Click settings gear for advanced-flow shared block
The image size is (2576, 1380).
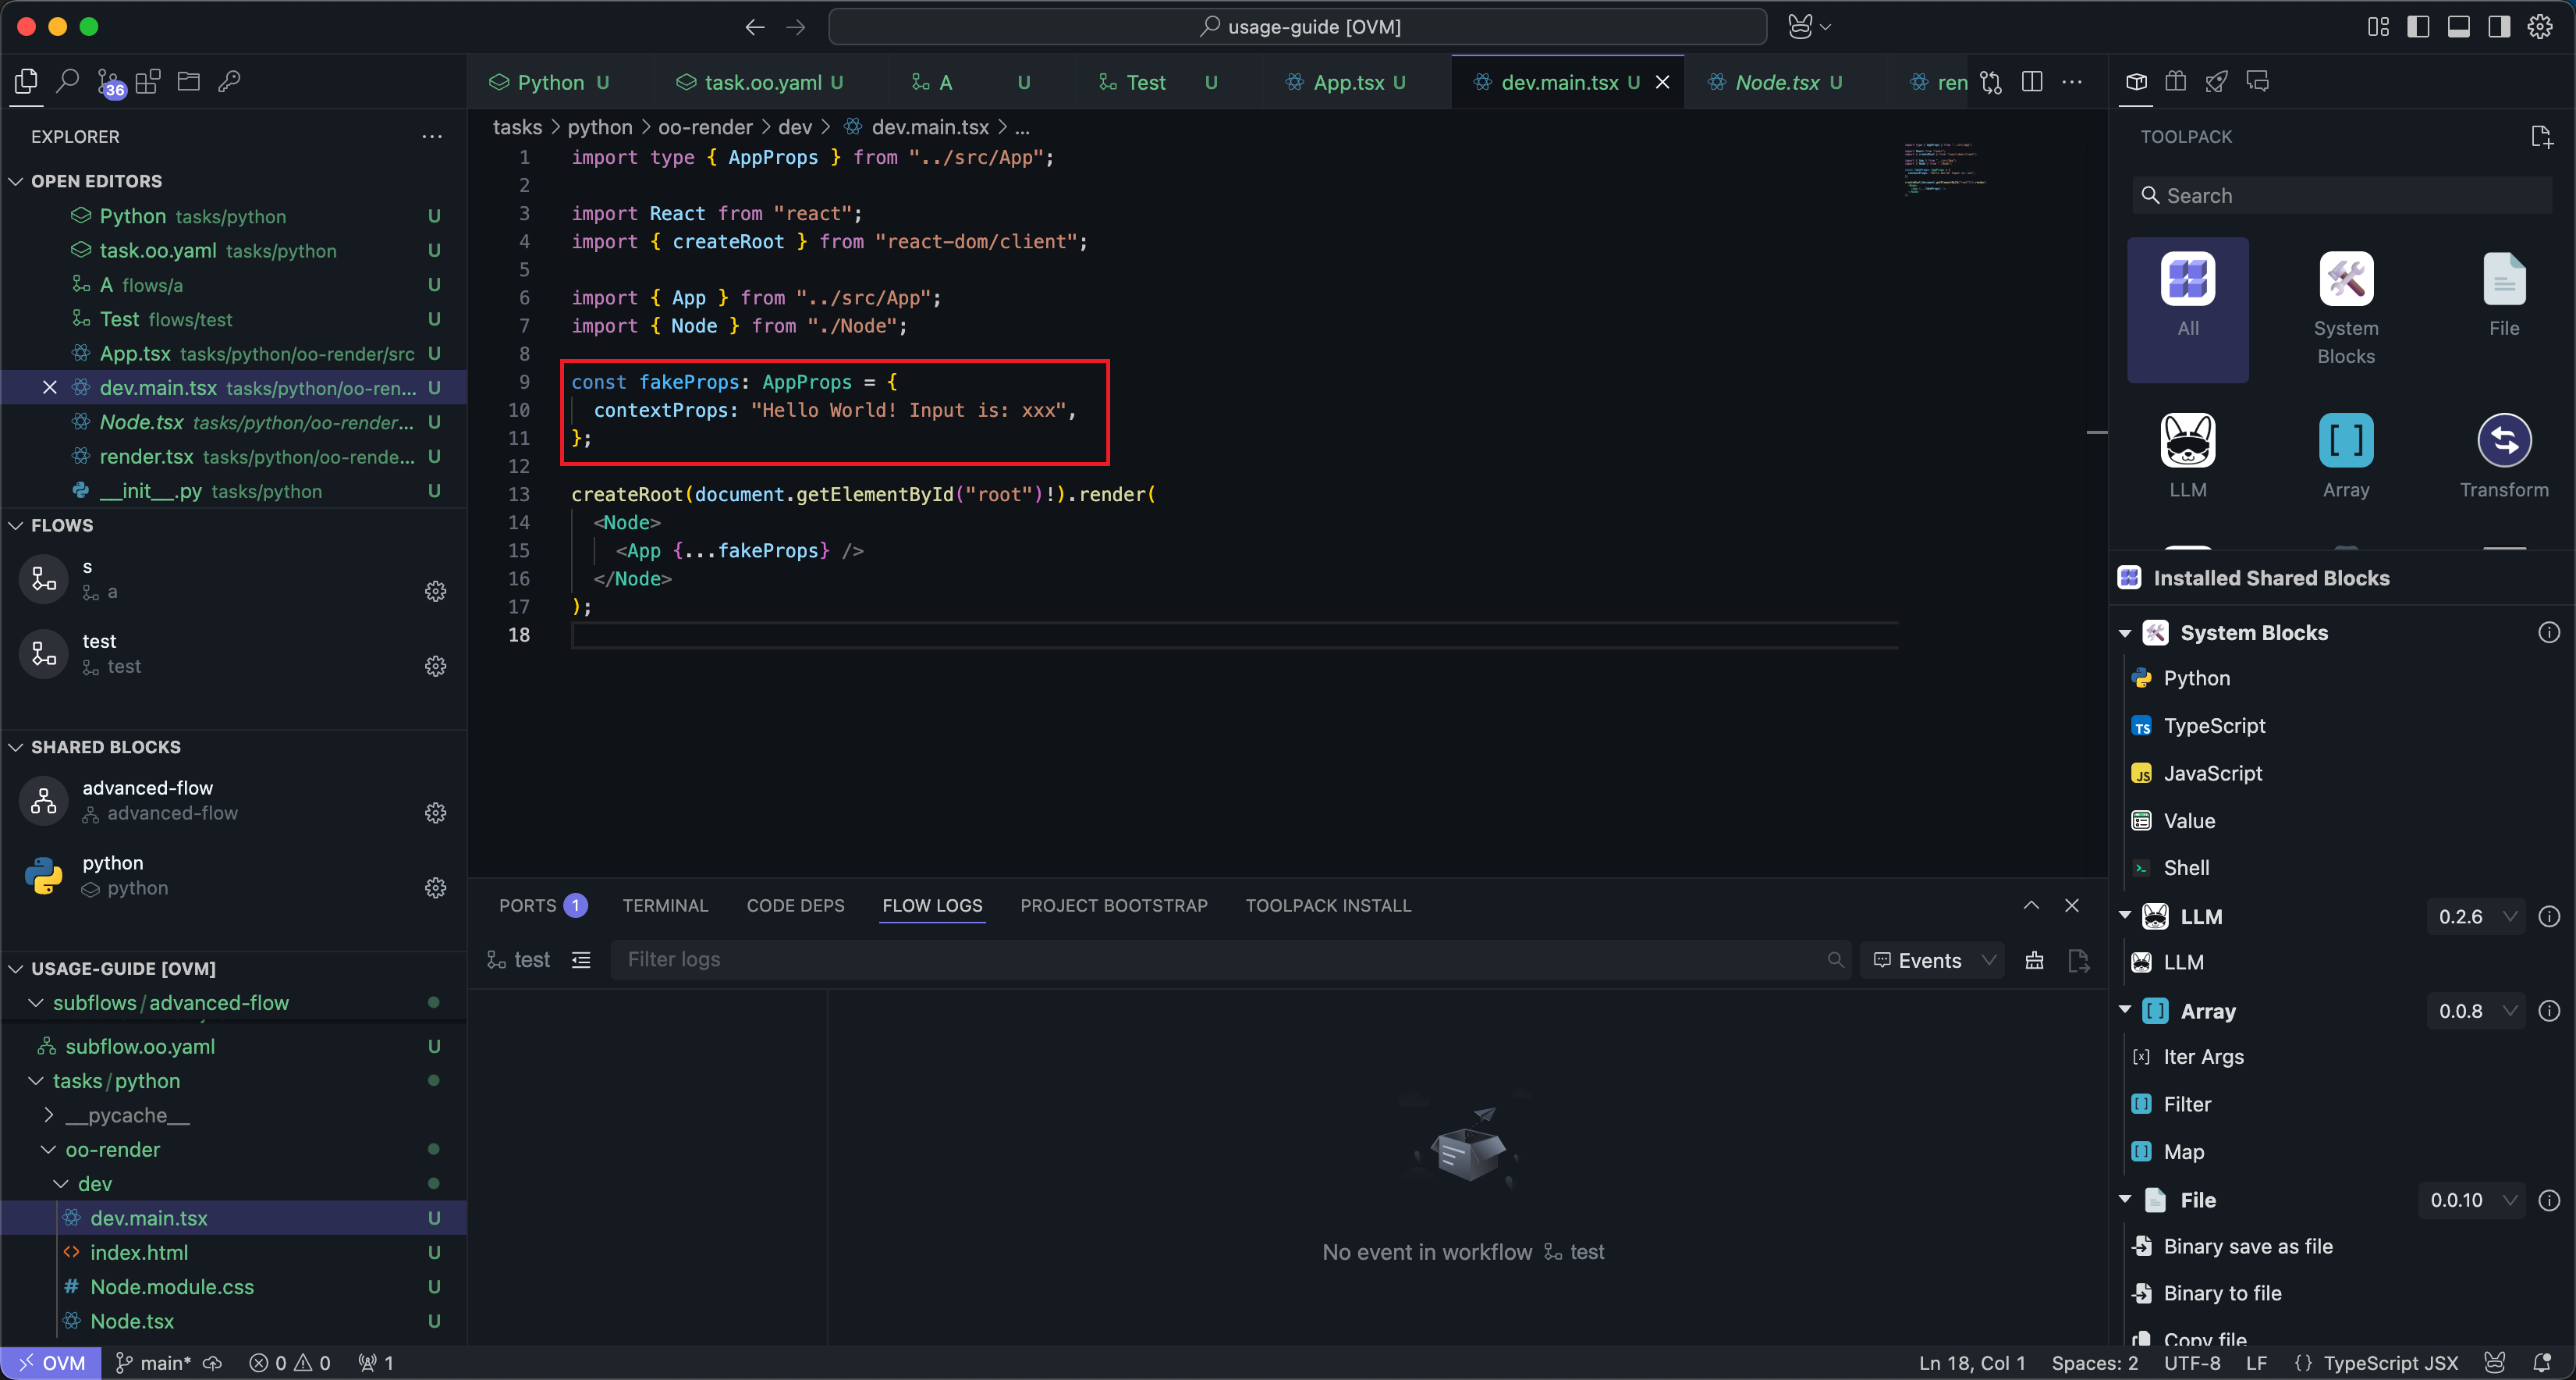(x=435, y=812)
